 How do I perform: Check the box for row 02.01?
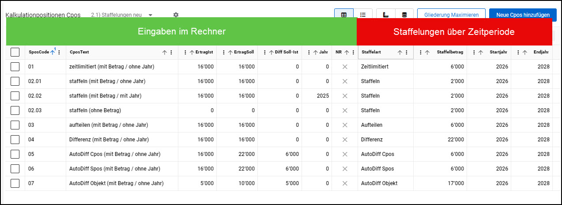(x=15, y=81)
